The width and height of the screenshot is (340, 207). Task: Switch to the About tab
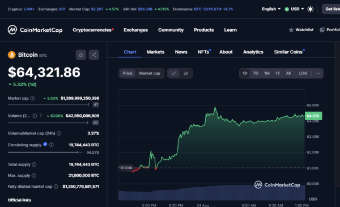tap(226, 52)
